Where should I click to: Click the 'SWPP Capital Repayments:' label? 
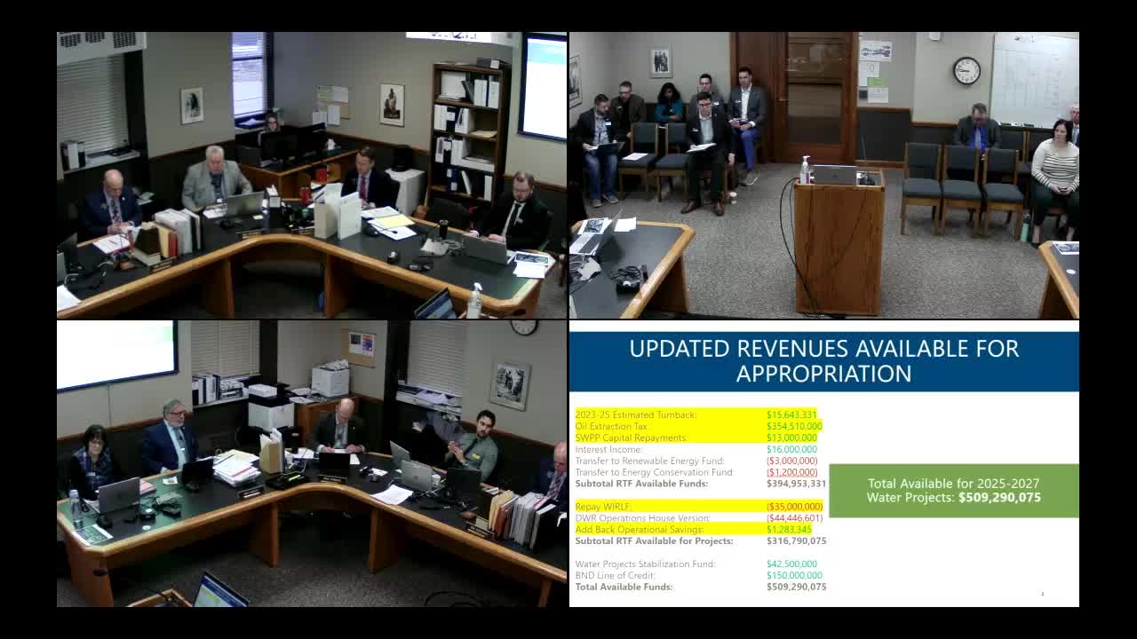(632, 438)
